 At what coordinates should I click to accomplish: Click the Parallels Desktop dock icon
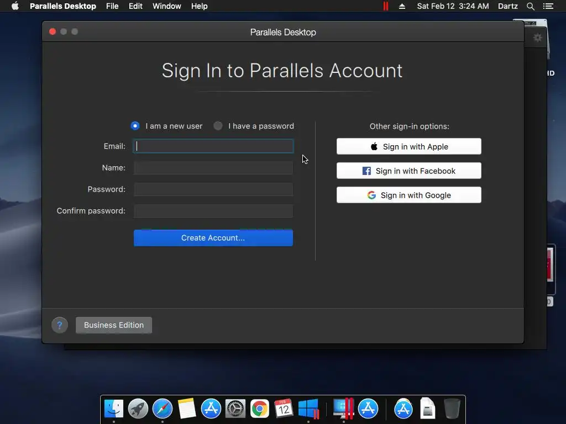[x=343, y=408]
